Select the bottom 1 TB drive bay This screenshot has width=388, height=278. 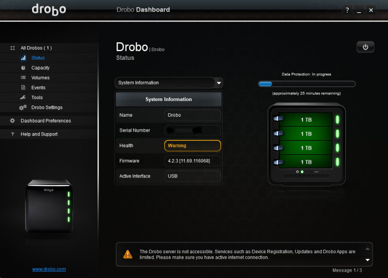click(x=306, y=162)
